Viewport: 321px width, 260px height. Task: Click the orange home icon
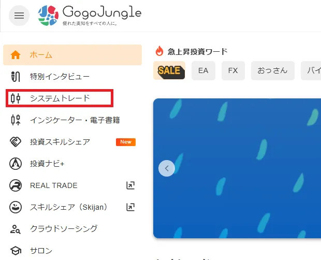16,55
